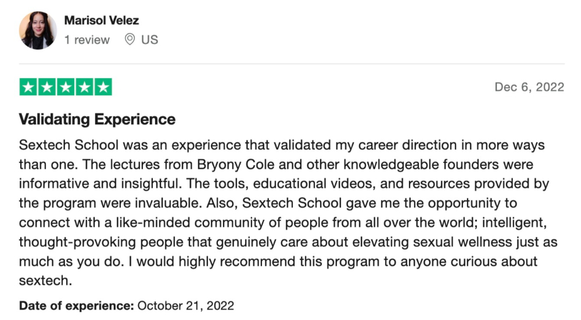This screenshot has width=581, height=320.
Task: Click the divider line below reviewer info
Action: [x=292, y=64]
